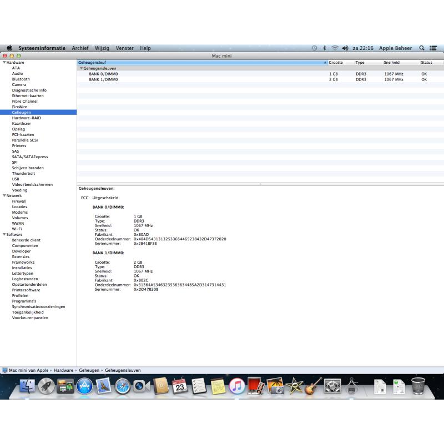Viewport: 444px width, 444px height.
Task: Sort by Status column header
Action: (x=431, y=62)
